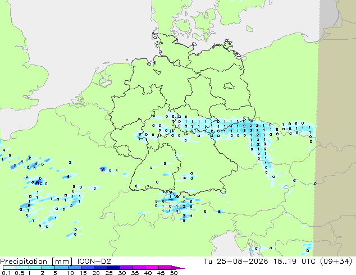Click the 0.1–0.5 mm legend color swatch
Image resolution: width=356 pixels, height=275 pixels.
pos(10,268)
